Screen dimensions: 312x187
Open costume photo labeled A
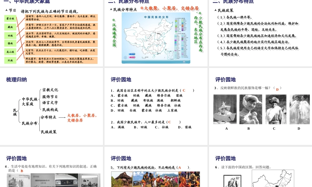pos(225,109)
